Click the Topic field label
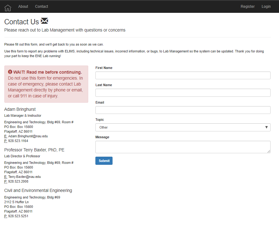Screen dimensions: 279x240 point(100,120)
